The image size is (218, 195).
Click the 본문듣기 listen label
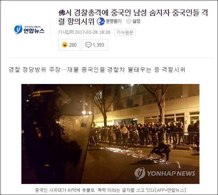(114, 21)
